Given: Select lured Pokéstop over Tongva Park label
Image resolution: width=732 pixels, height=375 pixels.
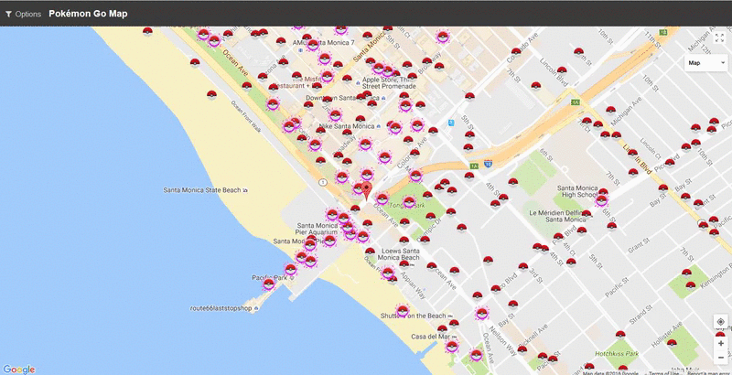Looking at the screenshot, I should click(x=409, y=201).
